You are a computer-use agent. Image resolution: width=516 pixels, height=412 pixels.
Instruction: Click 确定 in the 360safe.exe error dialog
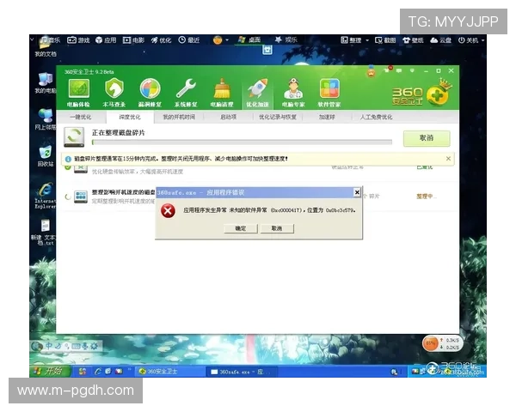click(241, 228)
